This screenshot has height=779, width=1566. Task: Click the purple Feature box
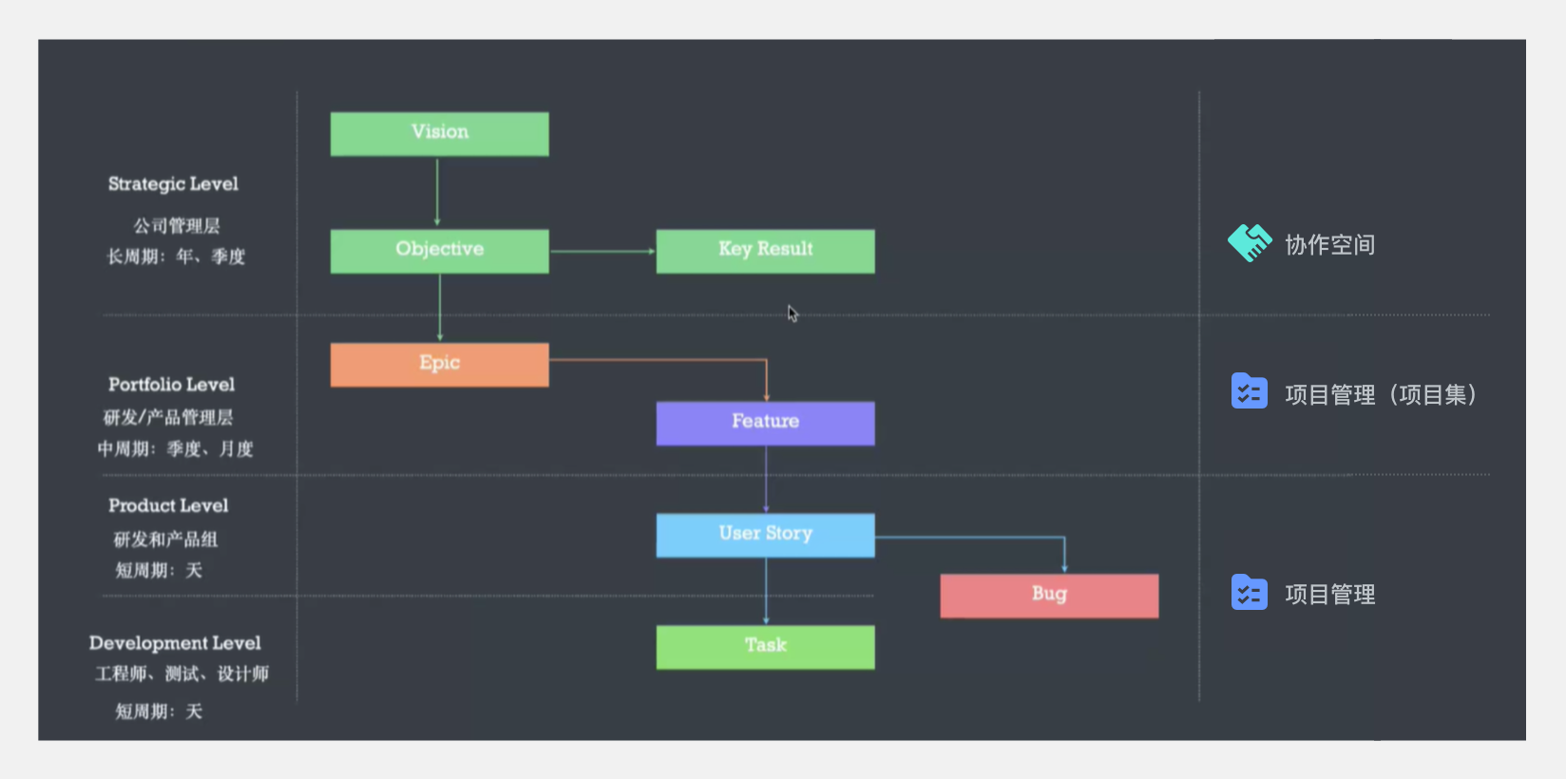click(x=765, y=423)
